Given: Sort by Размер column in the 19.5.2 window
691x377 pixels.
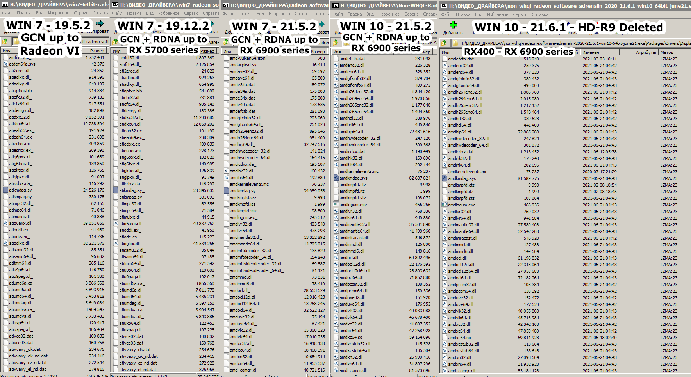Looking at the screenshot, I should click(x=97, y=51).
